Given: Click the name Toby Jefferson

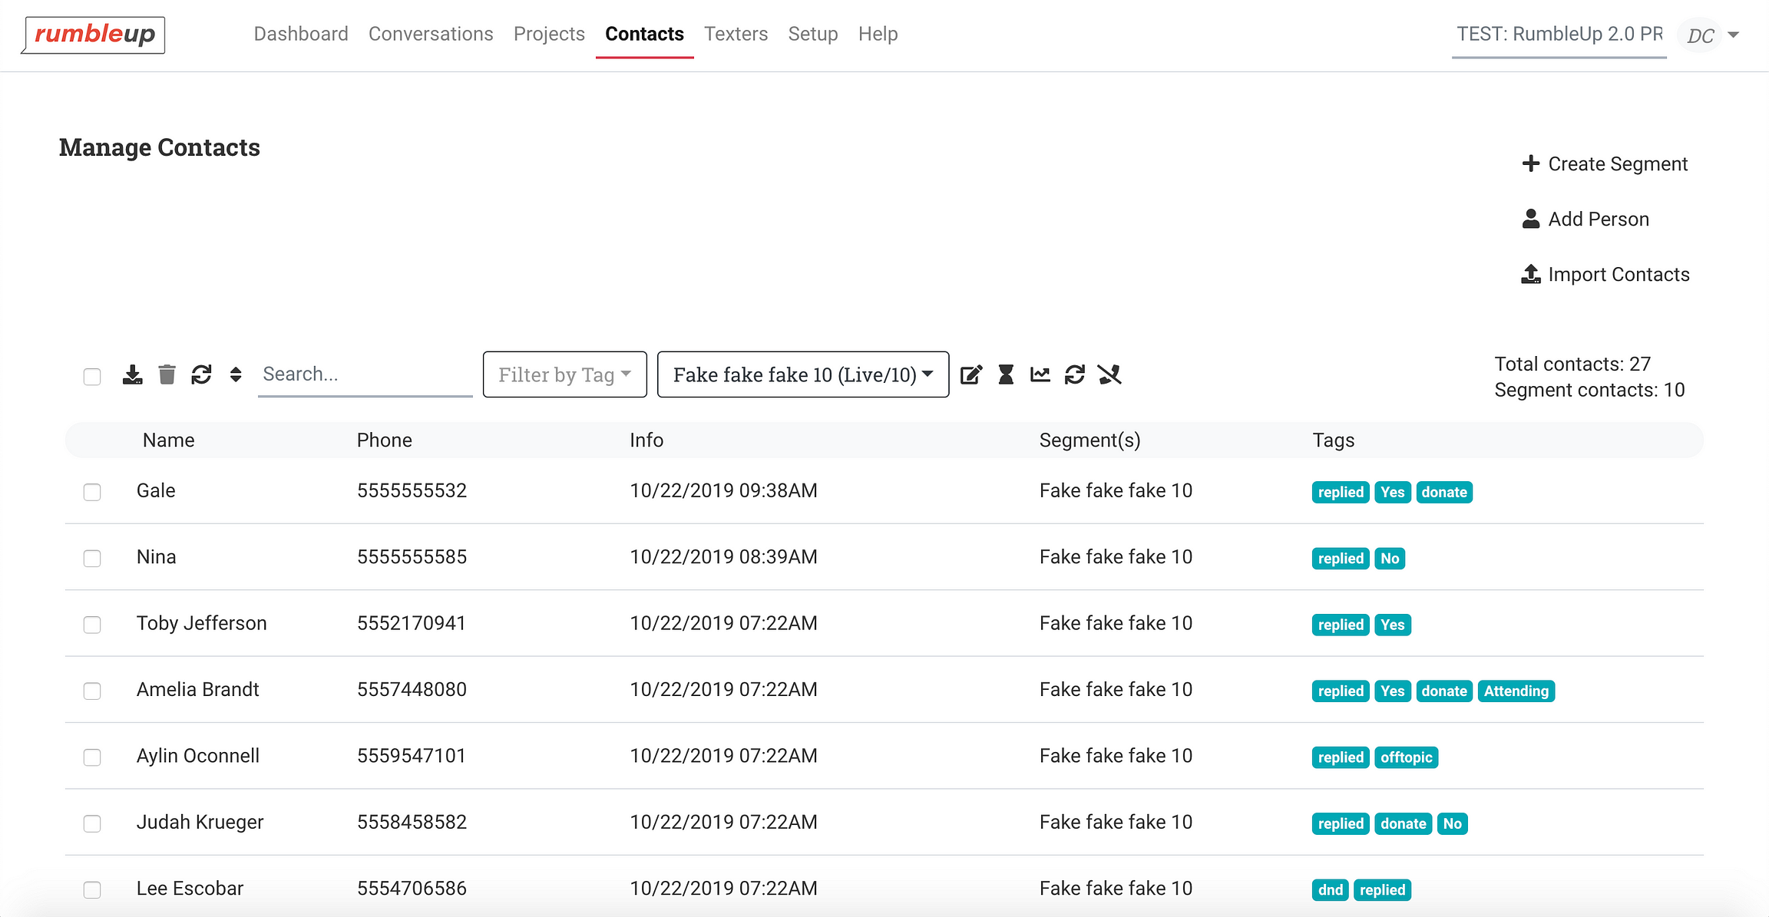Looking at the screenshot, I should (x=202, y=623).
